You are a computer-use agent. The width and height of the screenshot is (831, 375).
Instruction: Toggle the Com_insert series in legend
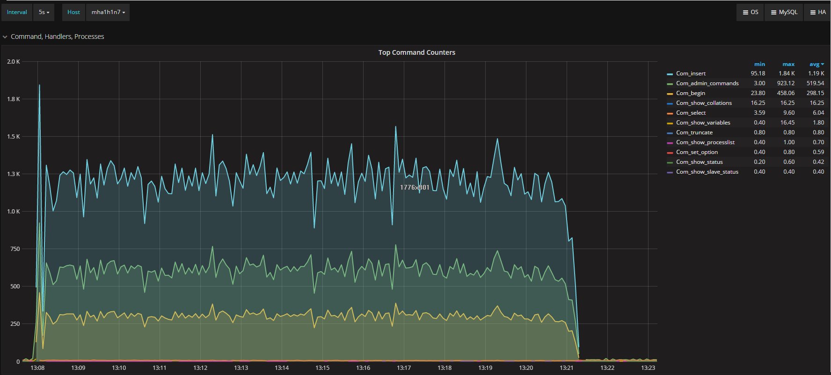pyautogui.click(x=691, y=74)
